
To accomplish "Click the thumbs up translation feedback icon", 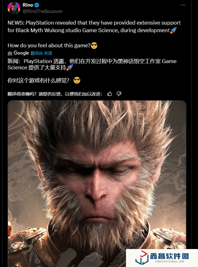I will pos(110,94).
